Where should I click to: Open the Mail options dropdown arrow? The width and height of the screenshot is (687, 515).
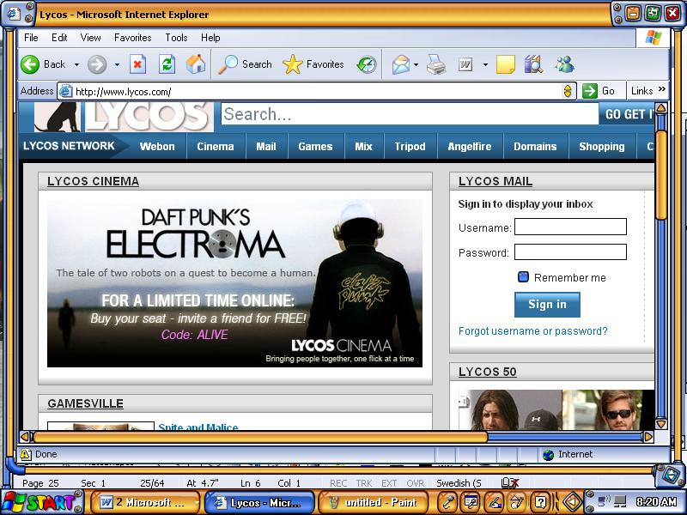pos(416,65)
